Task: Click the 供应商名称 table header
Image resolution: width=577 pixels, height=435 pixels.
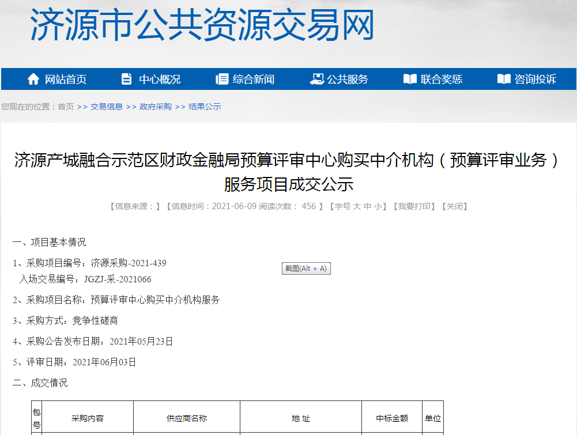Action: pyautogui.click(x=187, y=418)
